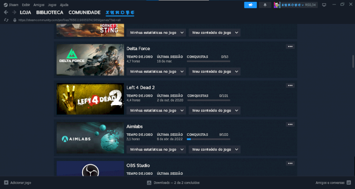Open the LOJA tab
The image size is (355, 189).
point(25,12)
